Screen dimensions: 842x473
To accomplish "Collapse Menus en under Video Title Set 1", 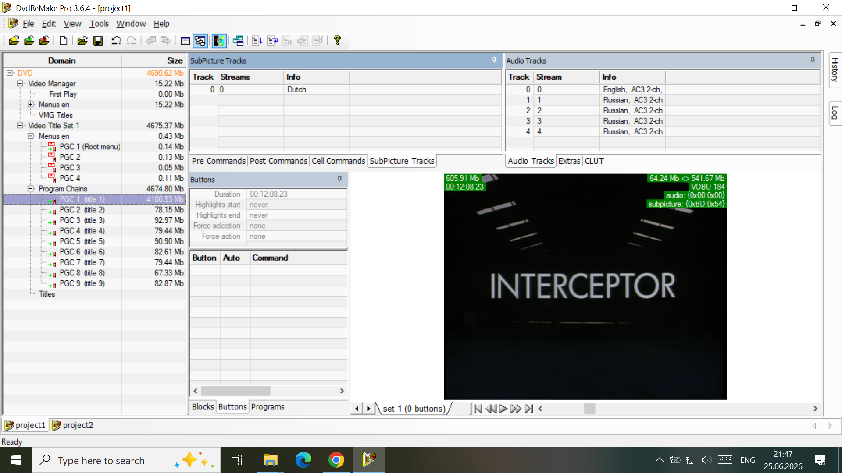I will tap(30, 136).
